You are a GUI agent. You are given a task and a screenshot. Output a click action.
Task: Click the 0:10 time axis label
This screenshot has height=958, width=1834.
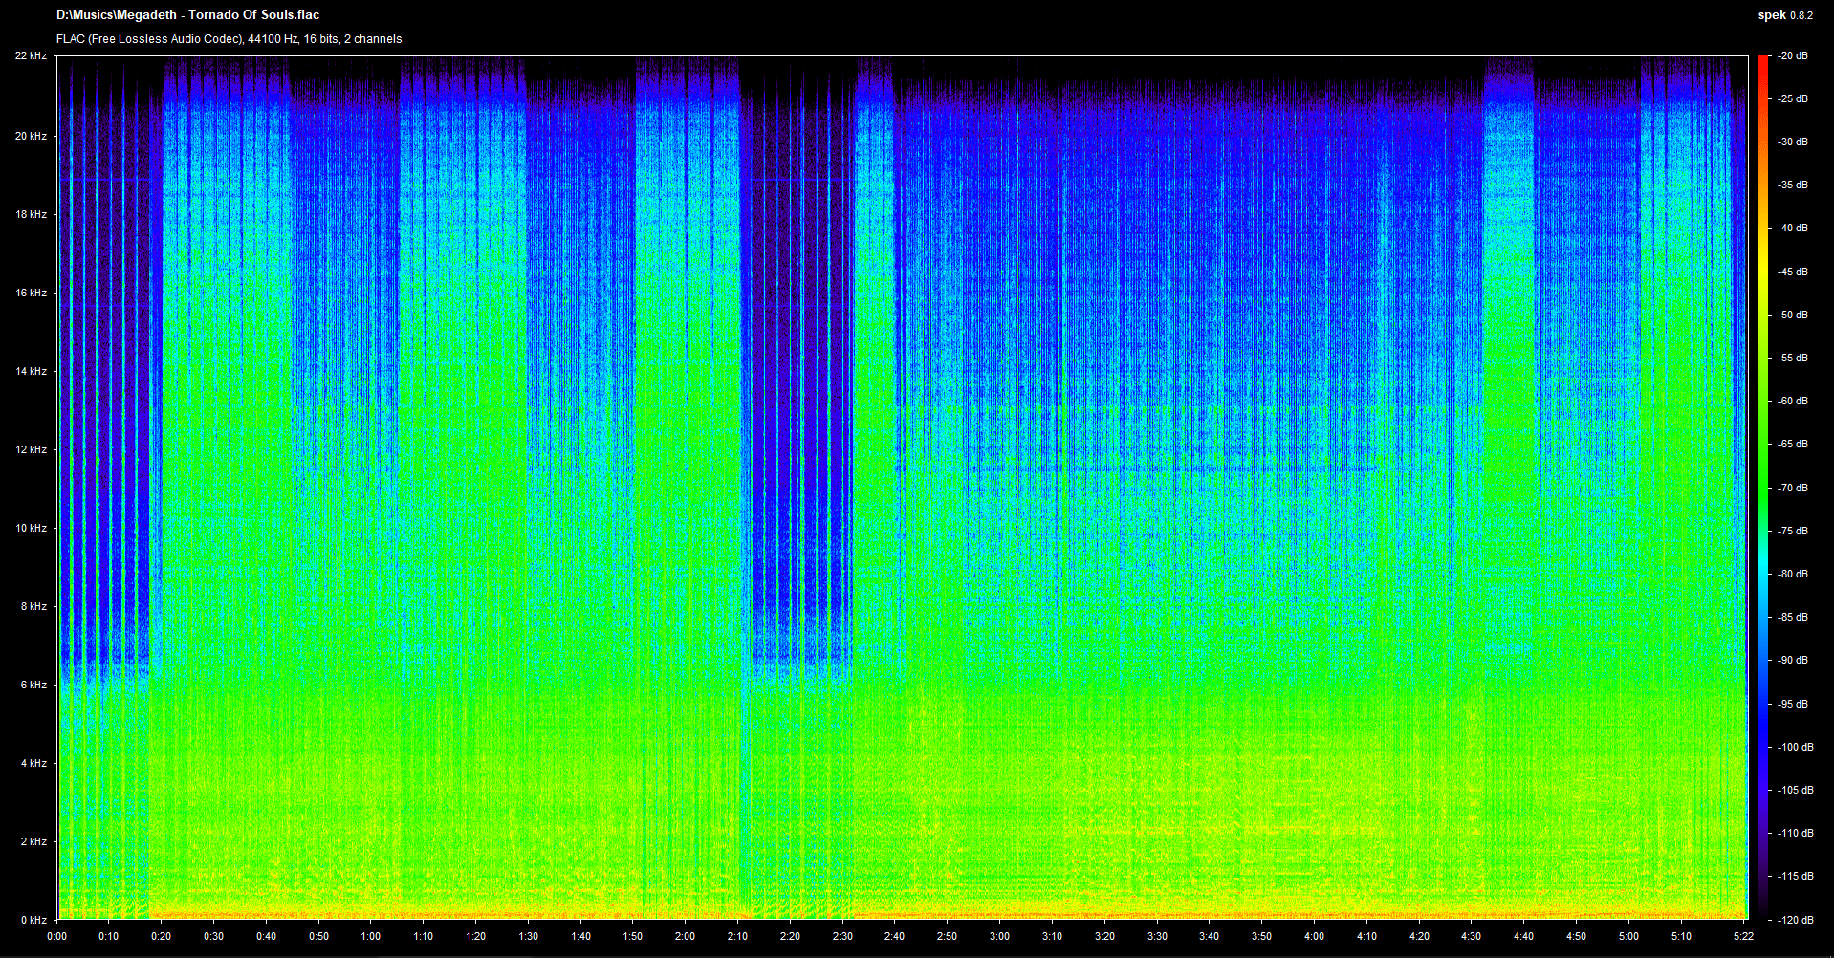pos(109,937)
